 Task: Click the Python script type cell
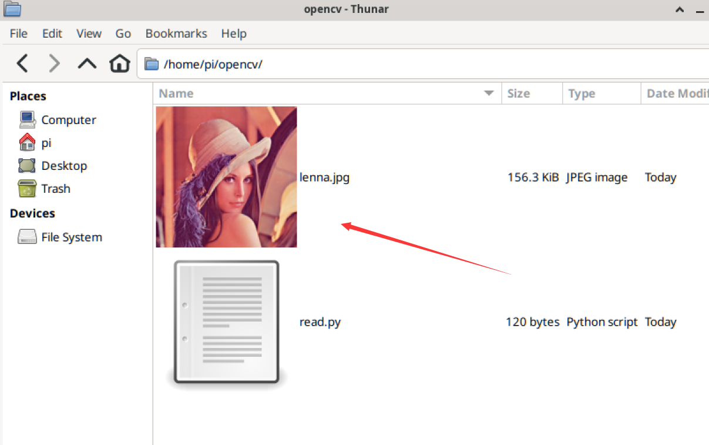pos(602,322)
